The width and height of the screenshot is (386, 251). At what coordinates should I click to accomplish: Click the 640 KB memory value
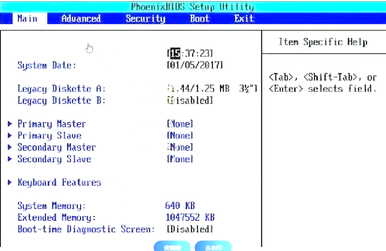[180, 206]
